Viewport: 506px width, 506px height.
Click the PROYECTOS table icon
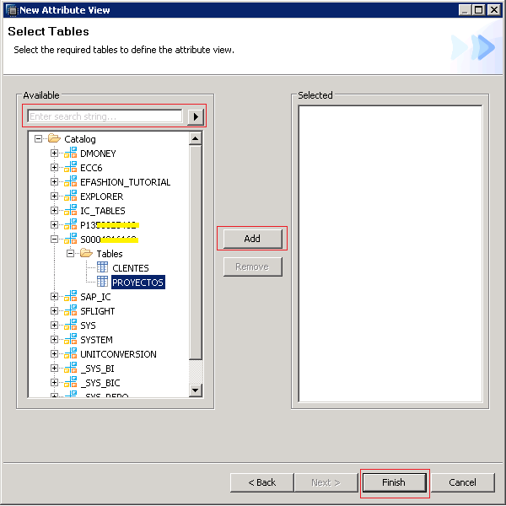pyautogui.click(x=102, y=283)
